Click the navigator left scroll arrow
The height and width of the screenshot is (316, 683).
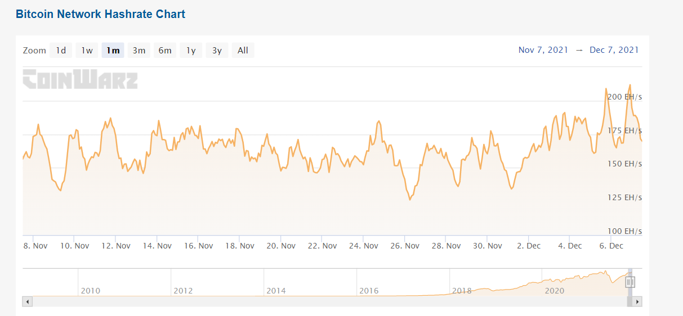[28, 302]
